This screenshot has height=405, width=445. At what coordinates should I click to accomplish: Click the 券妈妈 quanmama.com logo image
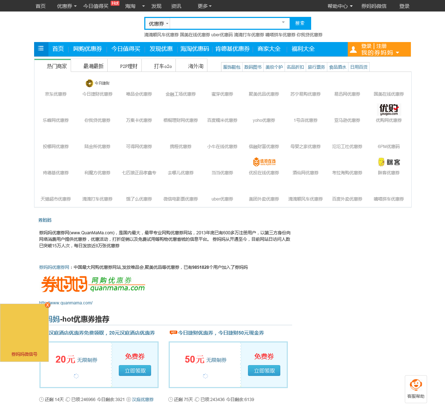93,284
